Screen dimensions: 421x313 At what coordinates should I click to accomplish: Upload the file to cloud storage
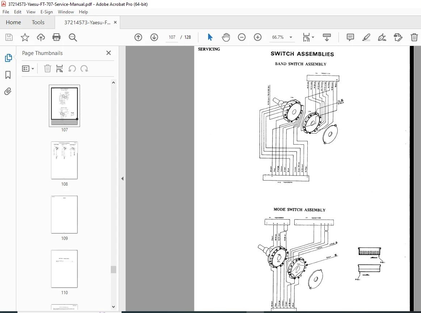tap(41, 37)
